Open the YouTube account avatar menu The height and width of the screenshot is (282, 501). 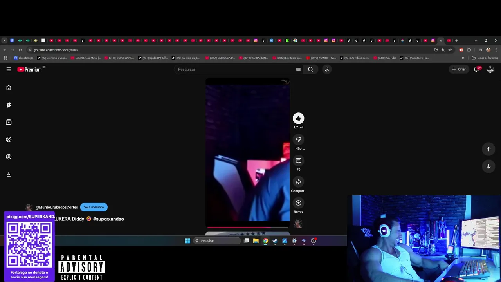[x=490, y=69]
